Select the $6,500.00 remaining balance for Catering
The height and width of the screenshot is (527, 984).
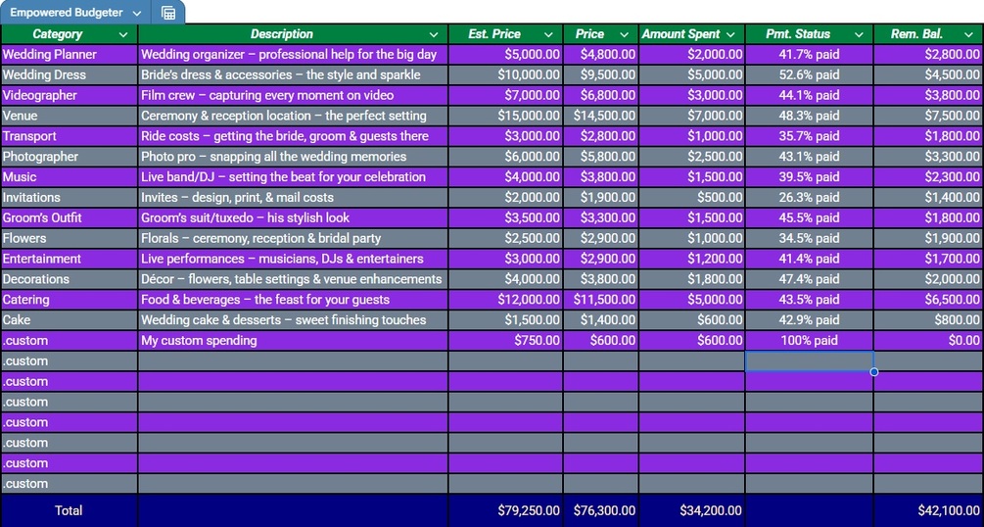(x=928, y=300)
